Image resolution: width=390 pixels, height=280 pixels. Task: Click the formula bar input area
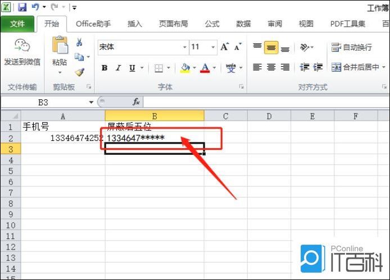tap(266, 102)
